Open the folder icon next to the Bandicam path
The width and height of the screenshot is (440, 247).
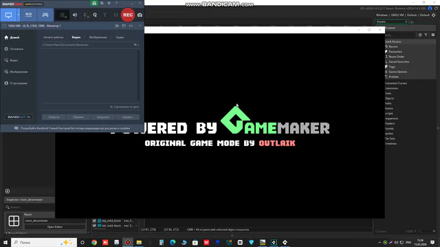click(135, 45)
